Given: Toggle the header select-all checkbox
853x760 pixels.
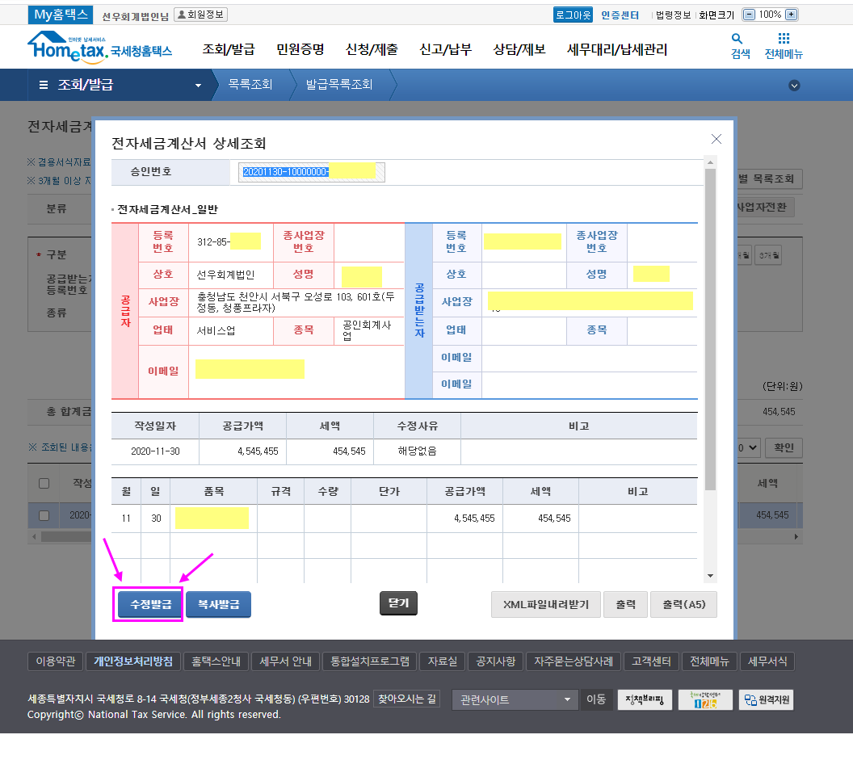Looking at the screenshot, I should (44, 483).
